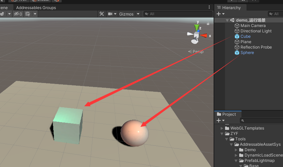
Task: Open the WebGLTemplates folder label
Action: [247, 128]
